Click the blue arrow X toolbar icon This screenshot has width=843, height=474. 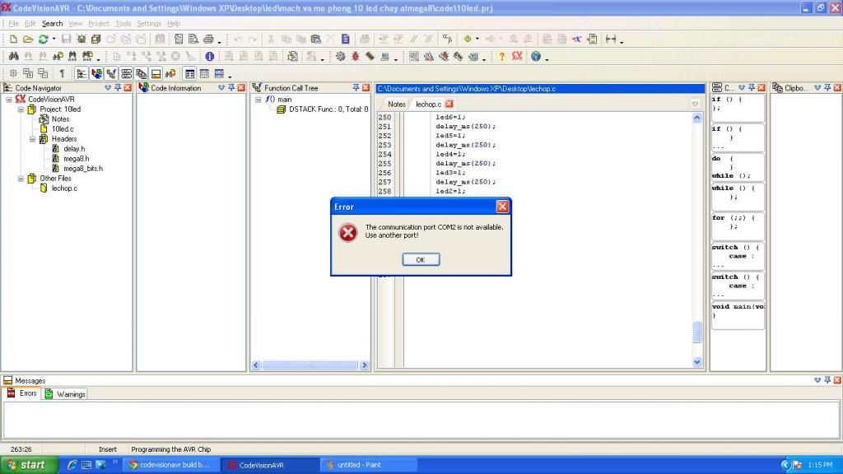click(577, 39)
